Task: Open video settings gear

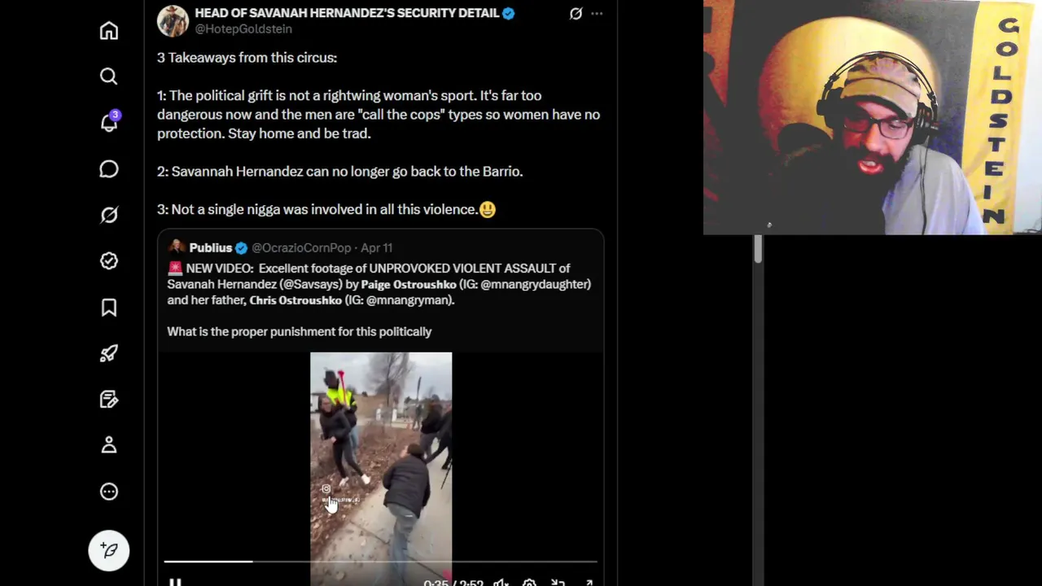Action: 529,583
